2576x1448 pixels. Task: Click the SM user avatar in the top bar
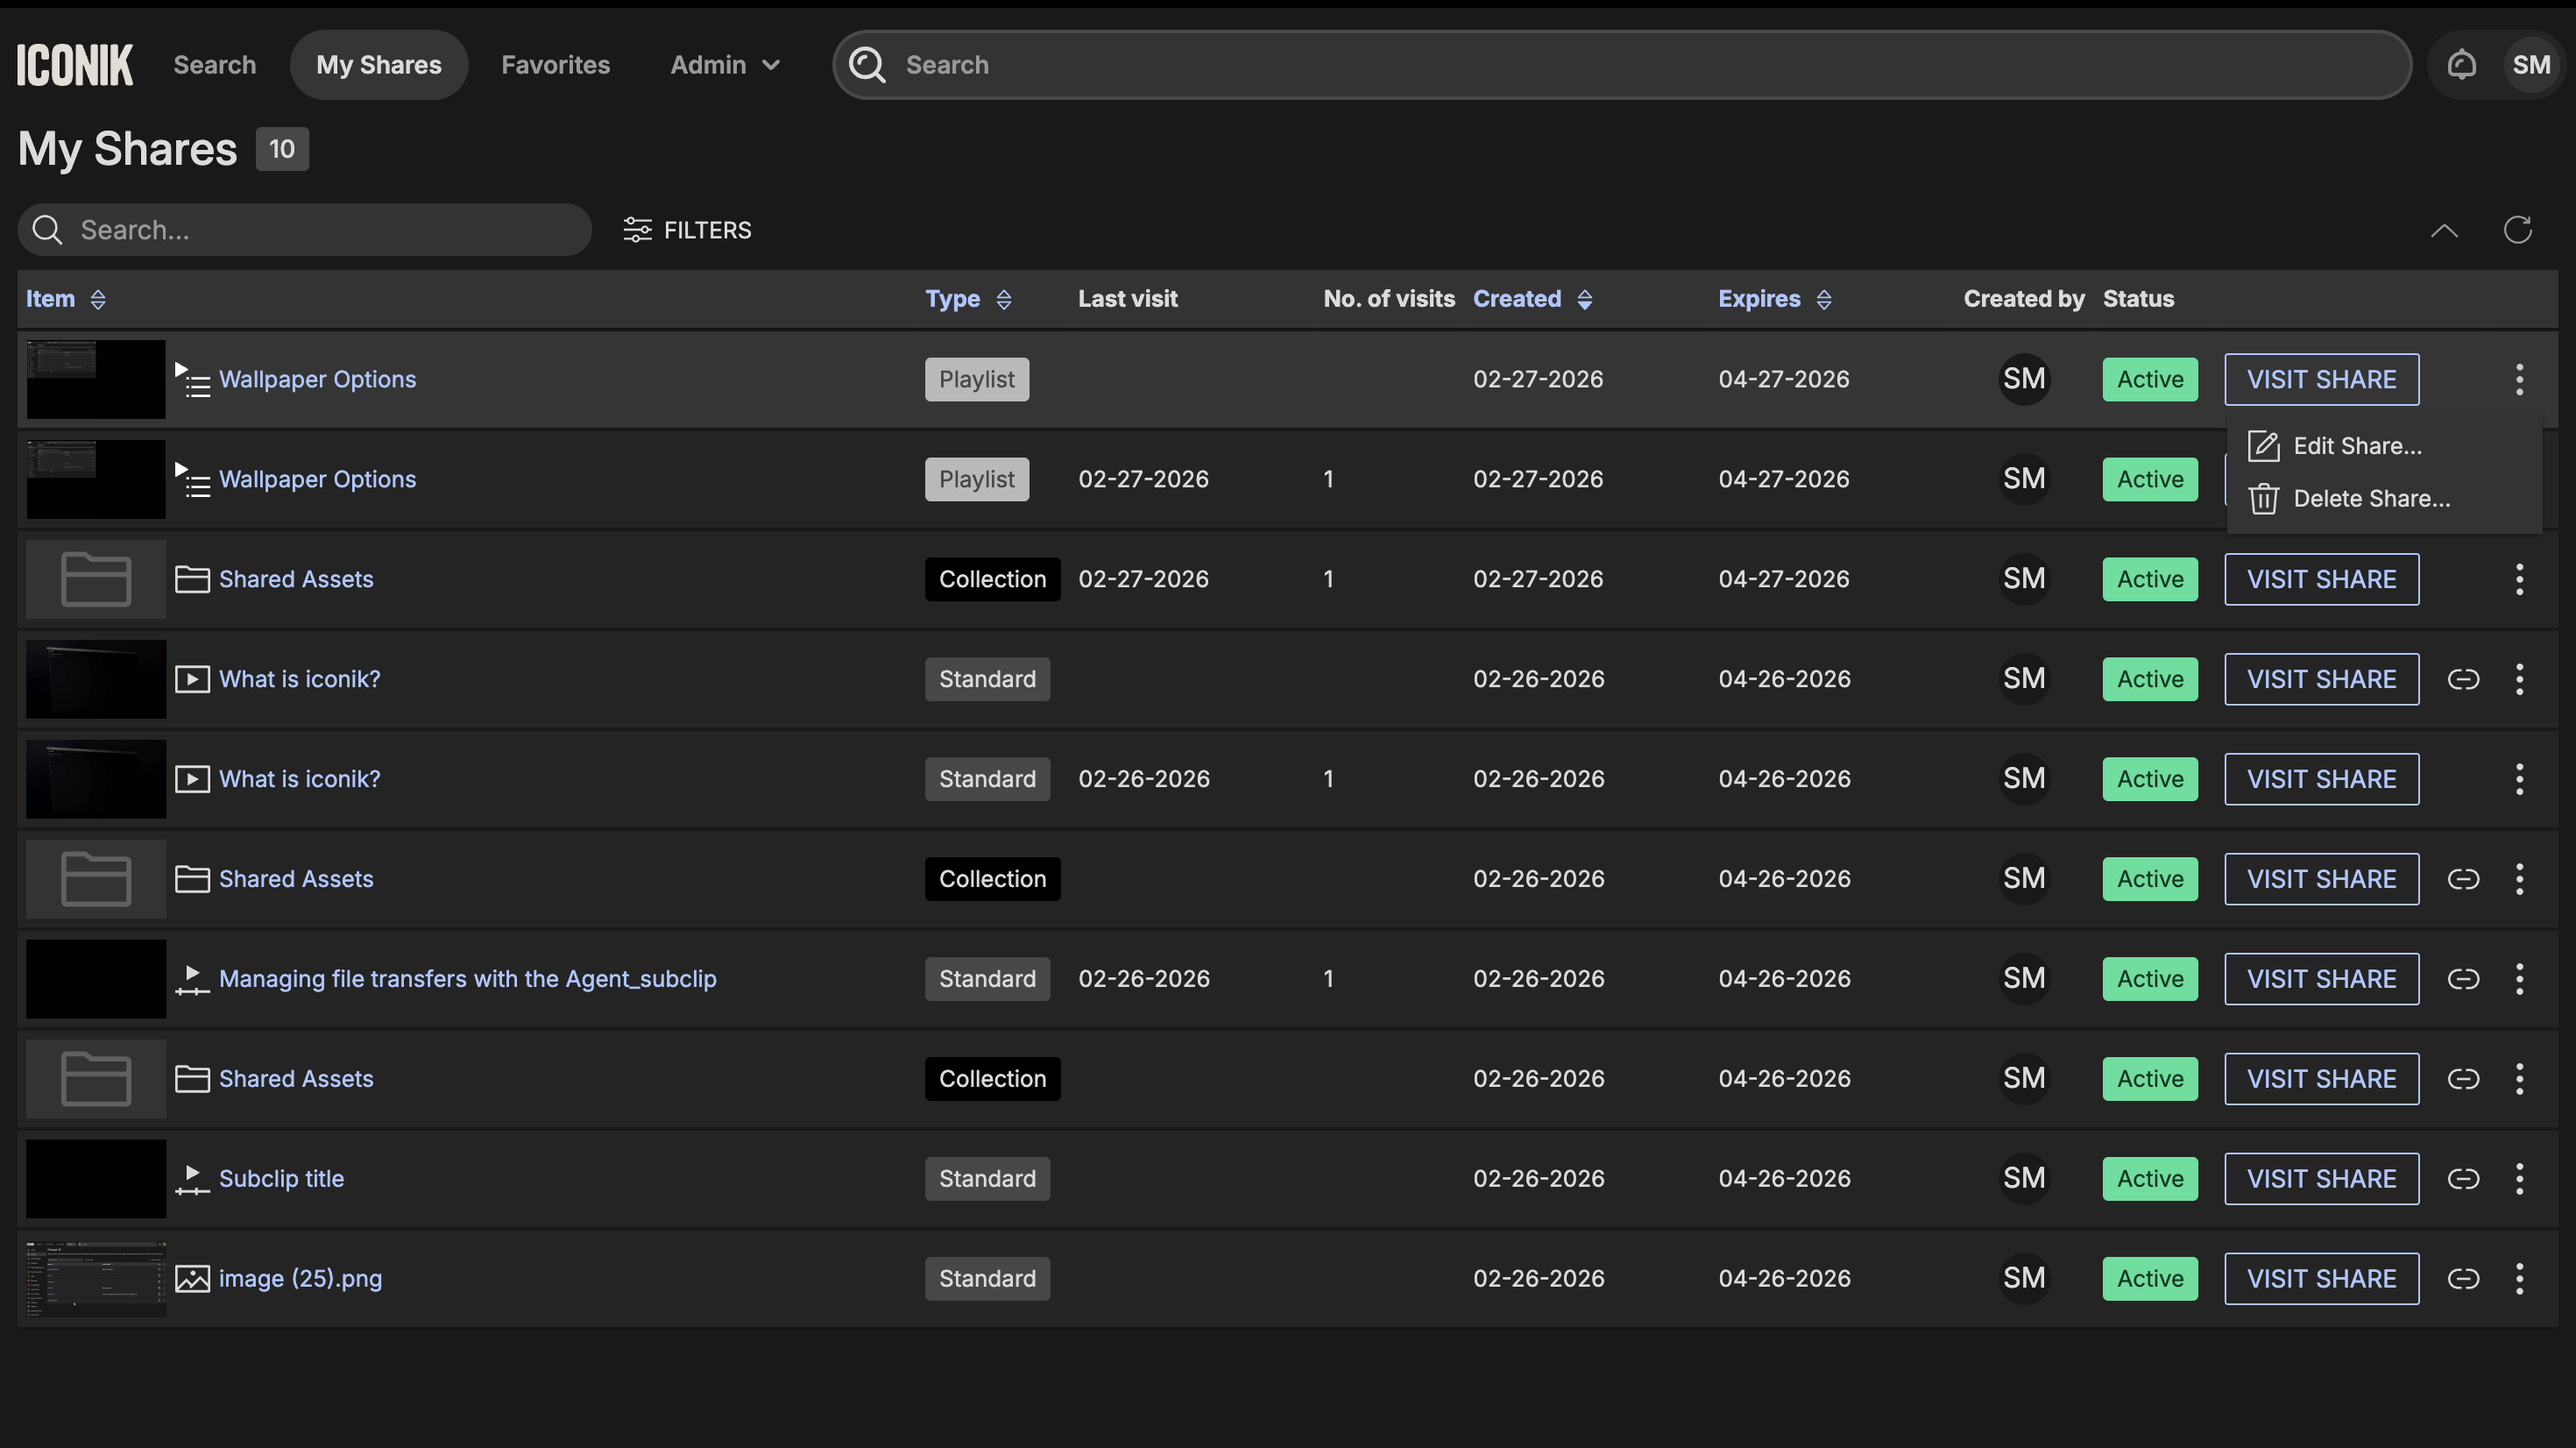coord(2531,65)
